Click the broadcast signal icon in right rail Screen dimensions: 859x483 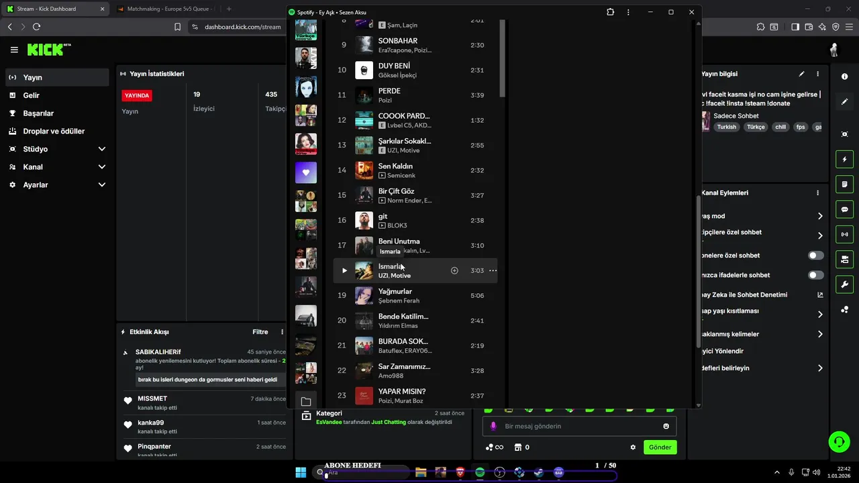[x=844, y=234]
